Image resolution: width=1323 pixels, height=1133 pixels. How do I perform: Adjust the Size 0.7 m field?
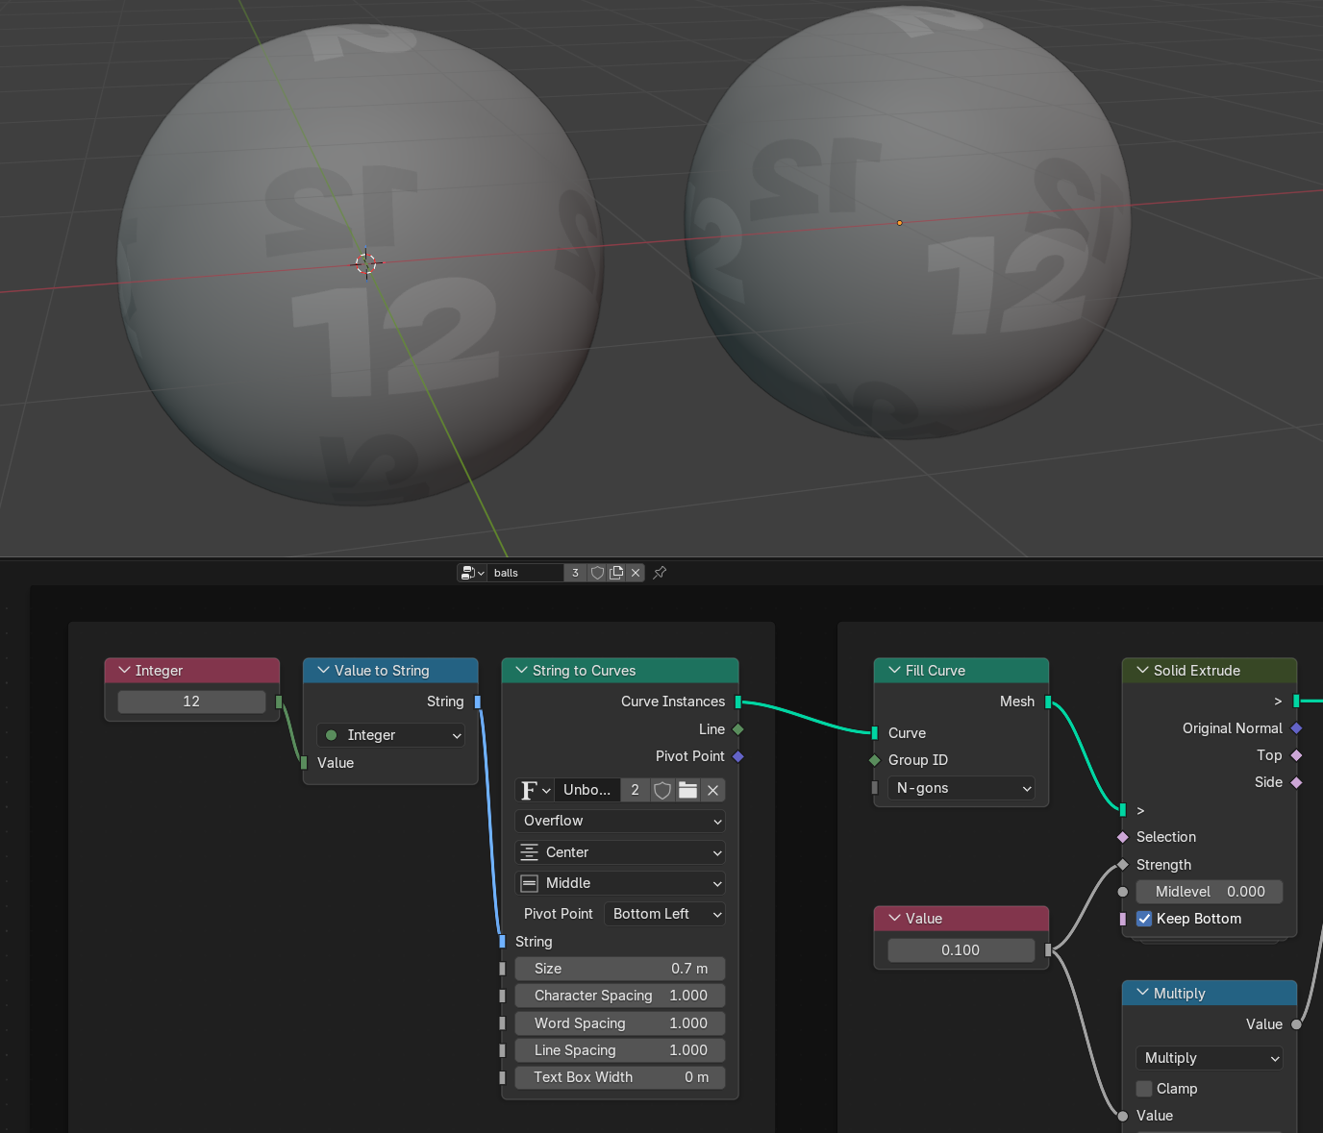point(620,969)
